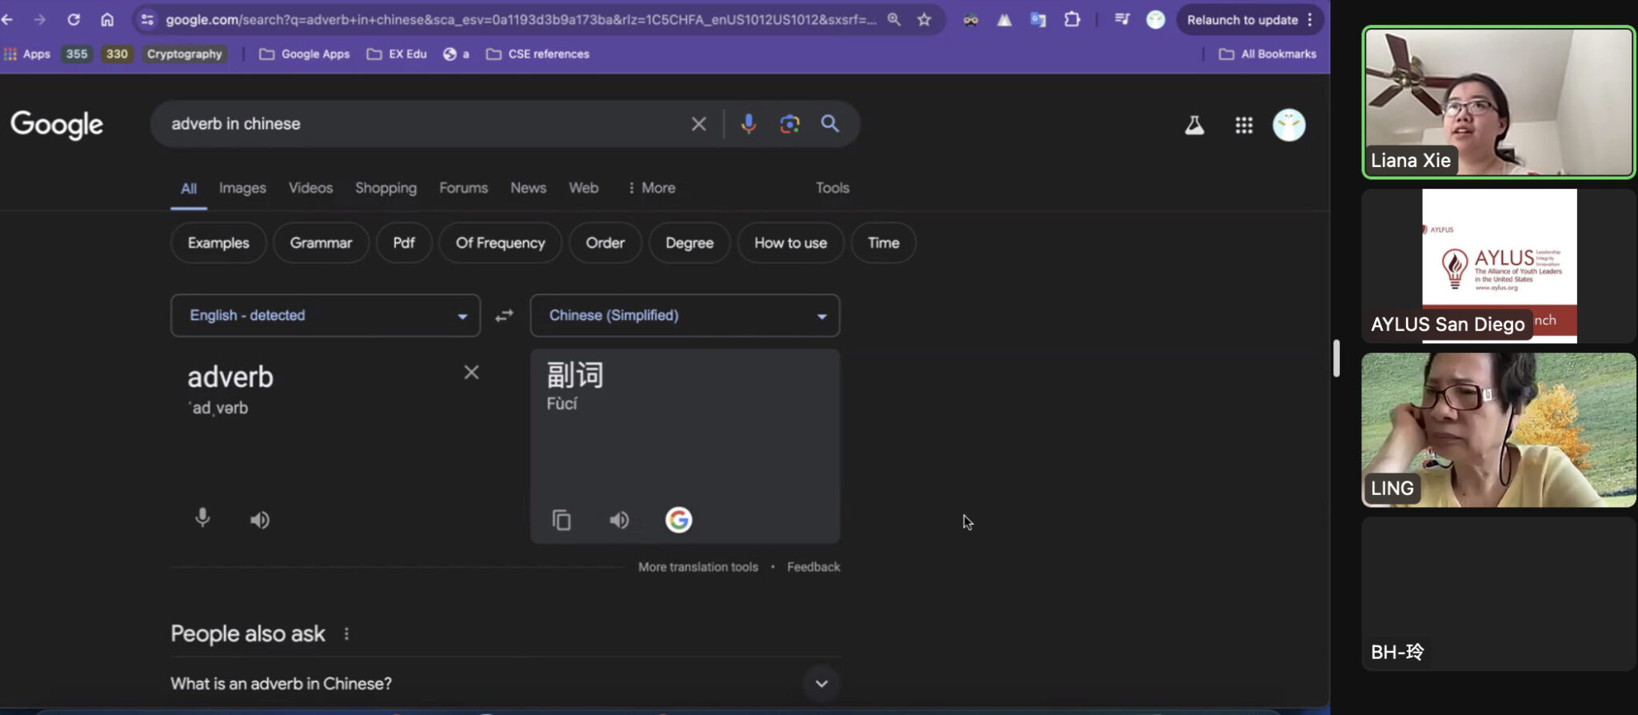Select the All results tab
This screenshot has height=715, width=1638.
[x=189, y=189]
